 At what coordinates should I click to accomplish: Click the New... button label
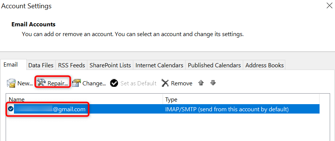(x=25, y=83)
